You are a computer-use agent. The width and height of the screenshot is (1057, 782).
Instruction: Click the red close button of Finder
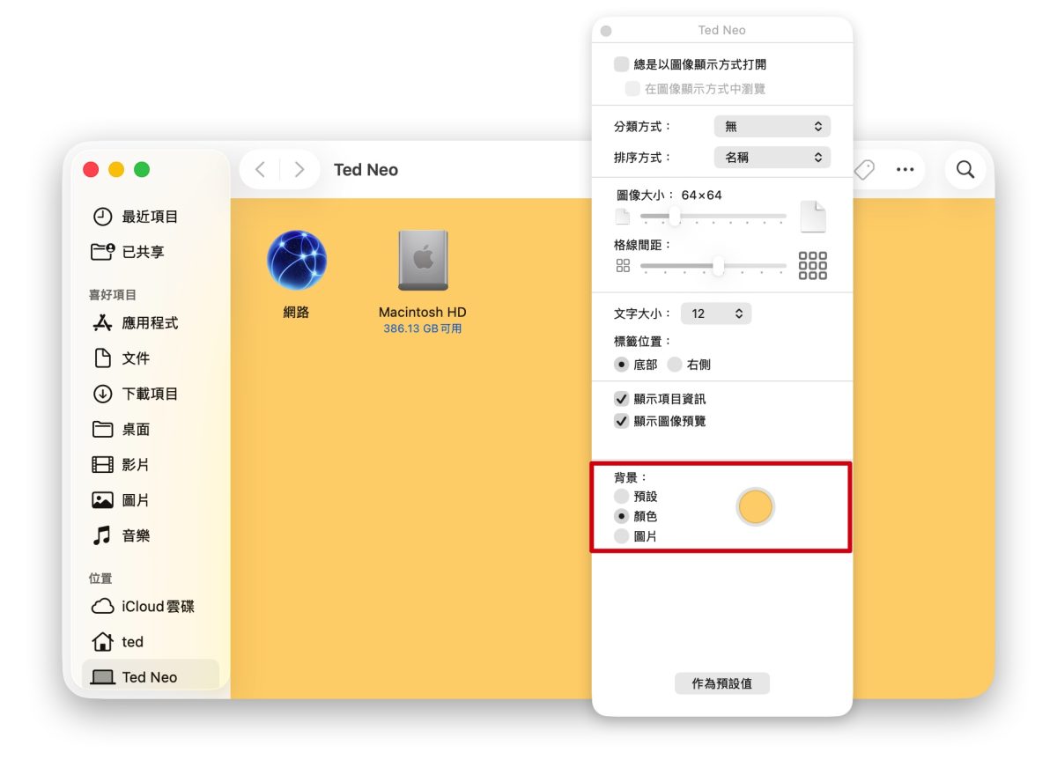(x=91, y=170)
